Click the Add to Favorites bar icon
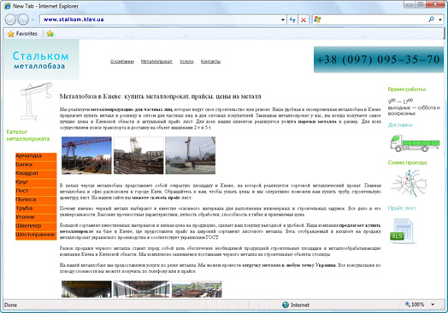This screenshot has height=313, width=448. click(x=50, y=33)
